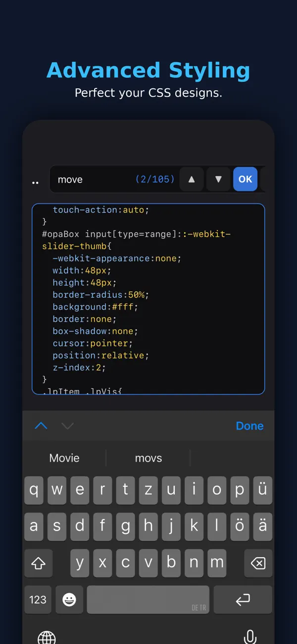The width and height of the screenshot is (297, 644).
Task: Click the 'slider-thumb{' line
Action: [76, 246]
